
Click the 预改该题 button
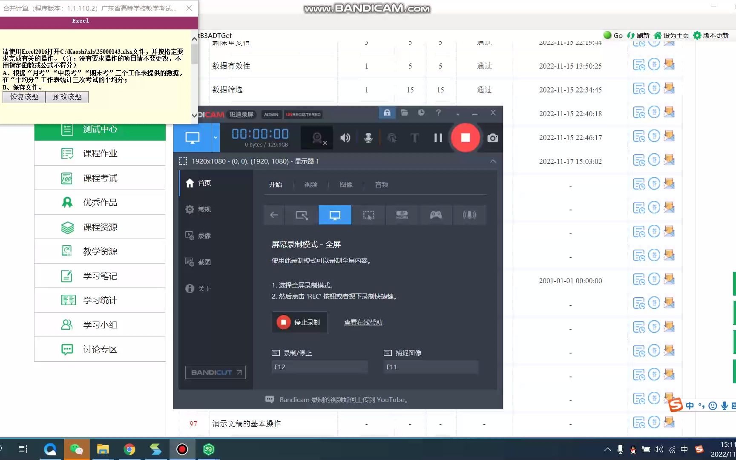pos(67,97)
